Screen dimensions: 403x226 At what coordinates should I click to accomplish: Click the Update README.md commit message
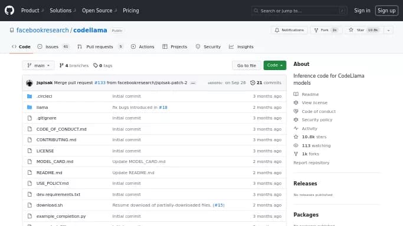coord(133,172)
